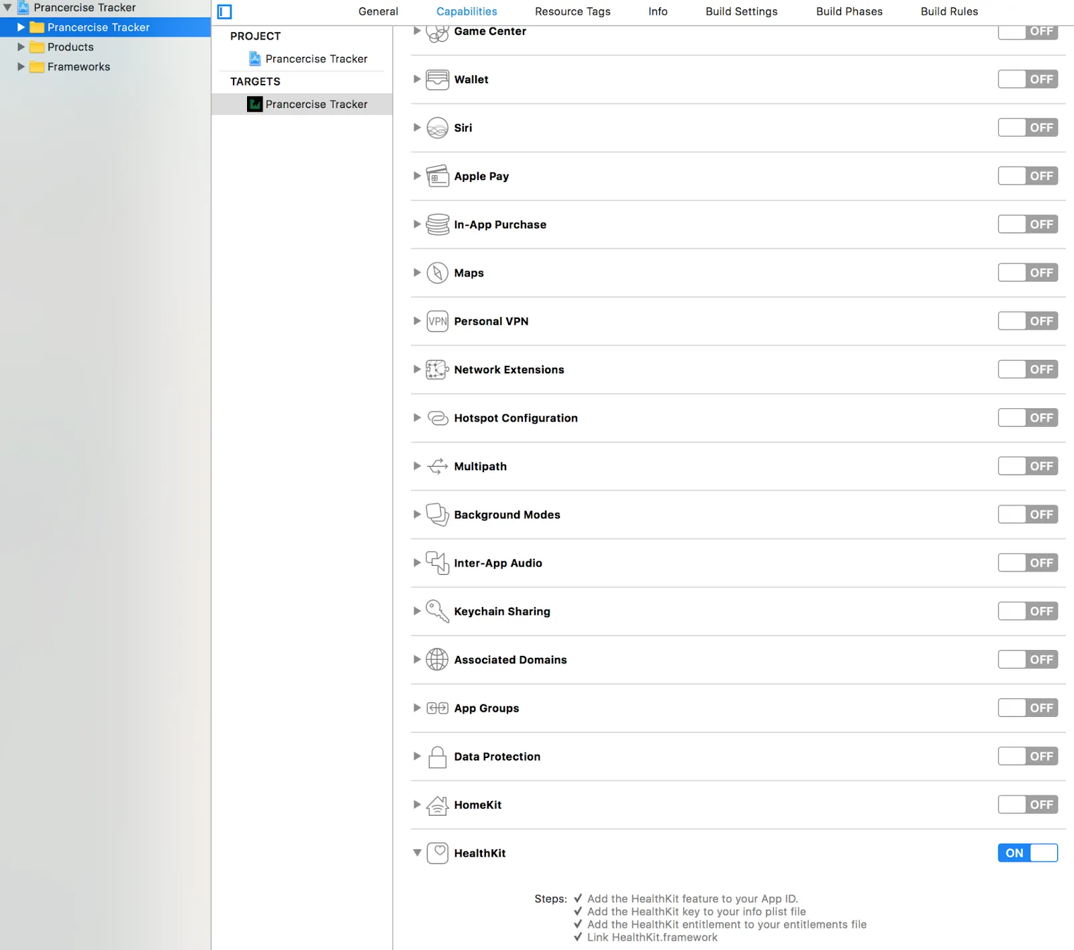Enable the Network Extensions toggle
The height and width of the screenshot is (950, 1074).
1028,369
